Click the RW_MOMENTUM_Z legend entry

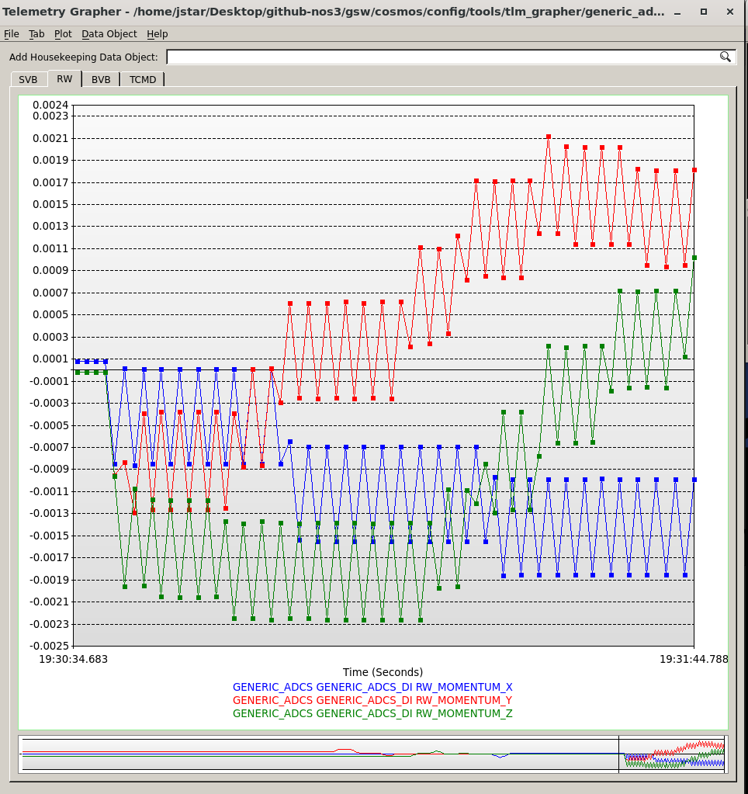click(x=372, y=713)
